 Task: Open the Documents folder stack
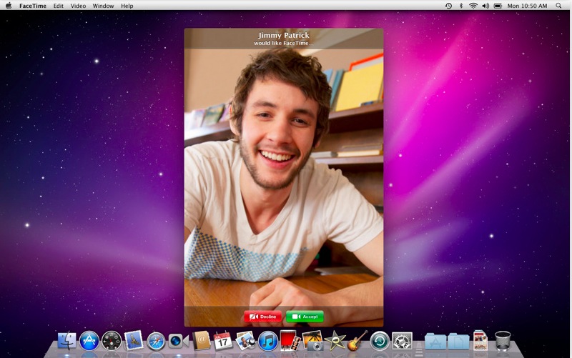pyautogui.click(x=458, y=342)
